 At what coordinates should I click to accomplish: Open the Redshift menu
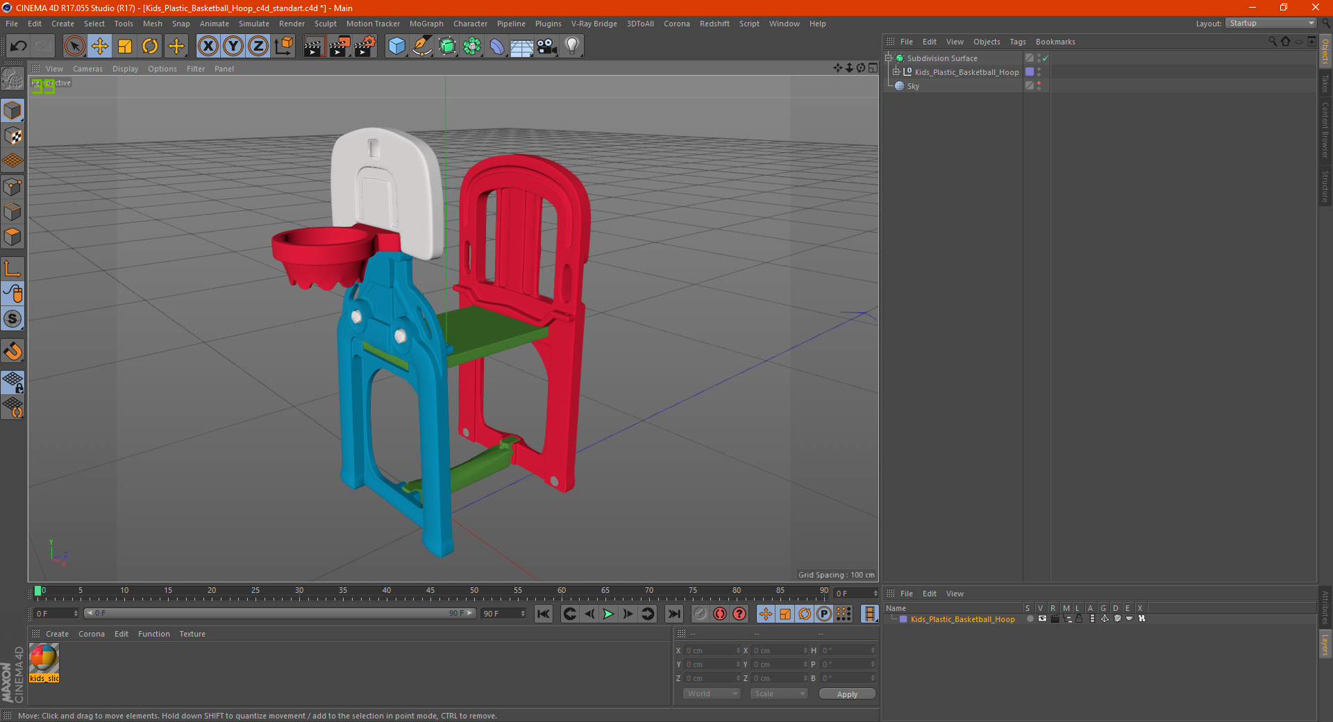click(x=714, y=24)
